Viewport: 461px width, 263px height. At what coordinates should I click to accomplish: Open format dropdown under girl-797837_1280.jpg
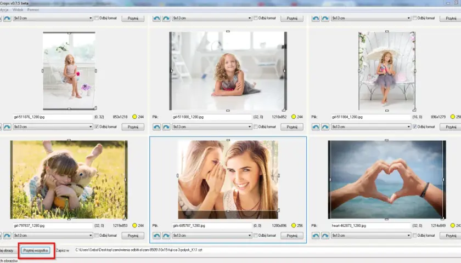(53, 236)
